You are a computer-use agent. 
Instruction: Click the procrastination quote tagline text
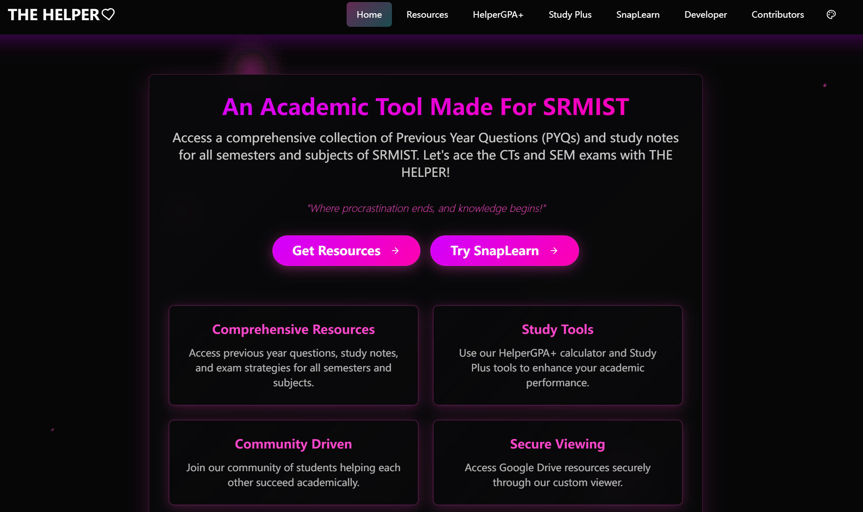point(426,208)
